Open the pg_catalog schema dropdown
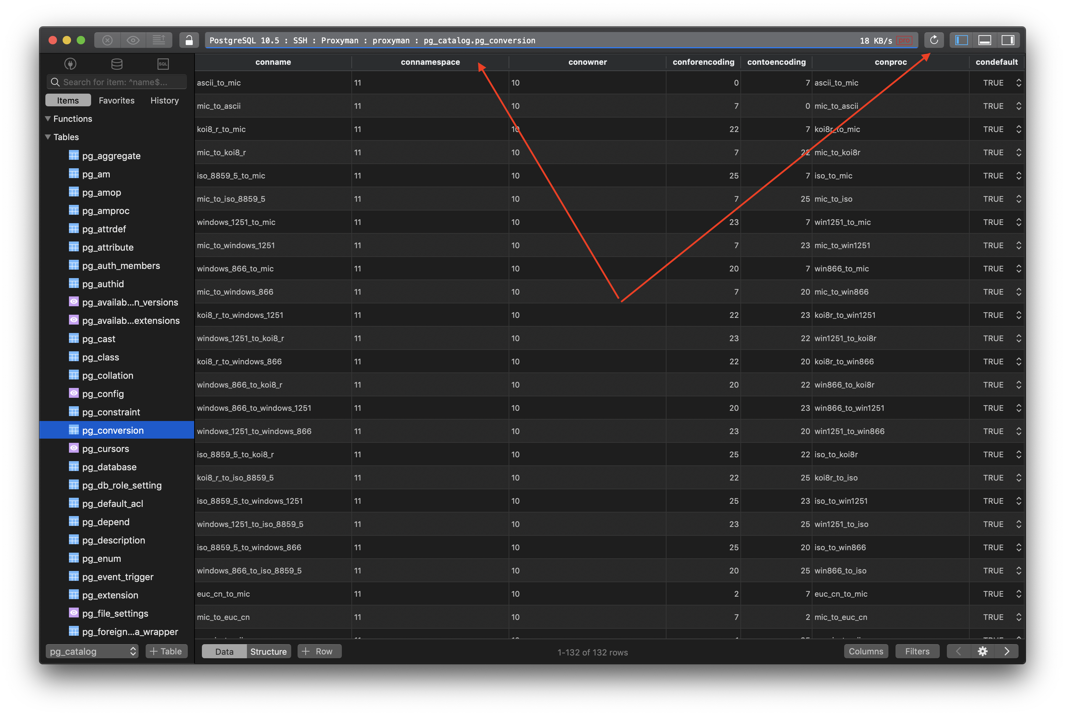Screen dimensions: 1065x716 92,651
